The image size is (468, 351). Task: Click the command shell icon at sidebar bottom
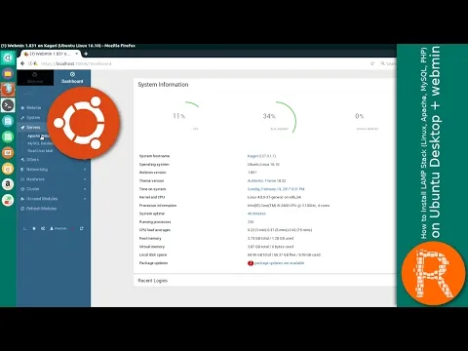click(x=25, y=228)
